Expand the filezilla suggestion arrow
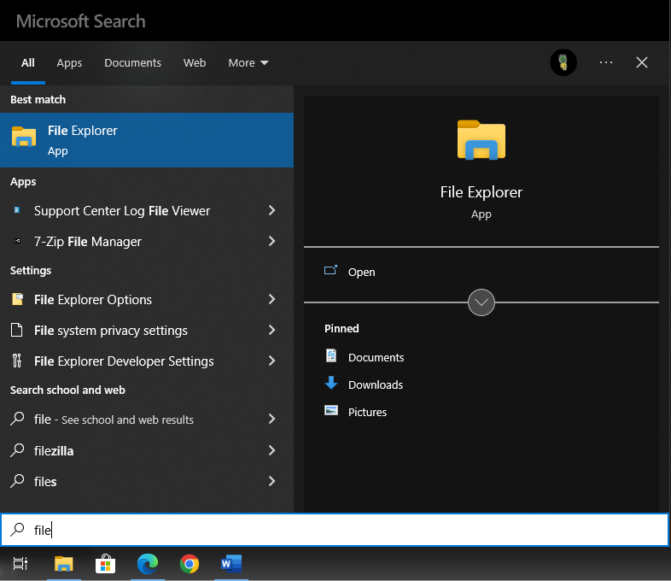The image size is (671, 581). coord(271,450)
